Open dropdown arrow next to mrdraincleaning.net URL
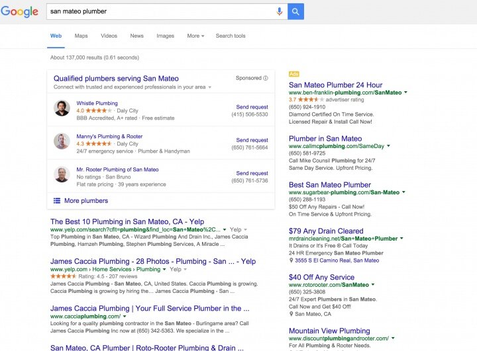Image resolution: width=477 pixels, height=351 pixels. [401, 239]
